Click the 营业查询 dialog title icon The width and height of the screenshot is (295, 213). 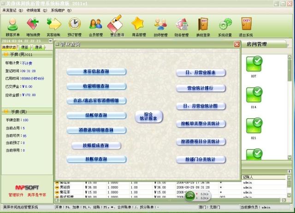57,44
